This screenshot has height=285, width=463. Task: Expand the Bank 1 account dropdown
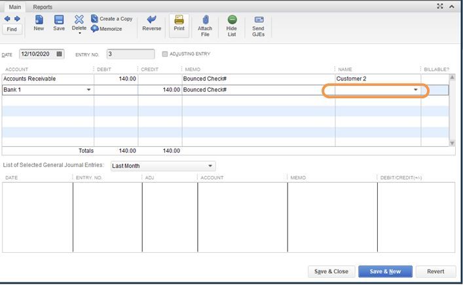tap(88, 90)
